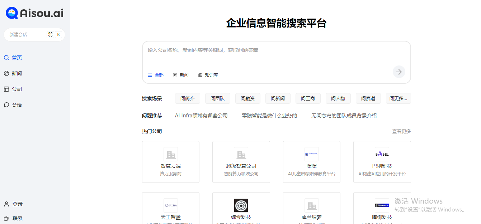481x224 pixels.
Task: Click the 智算云端 placeholder building icon
Action: [x=171, y=154]
